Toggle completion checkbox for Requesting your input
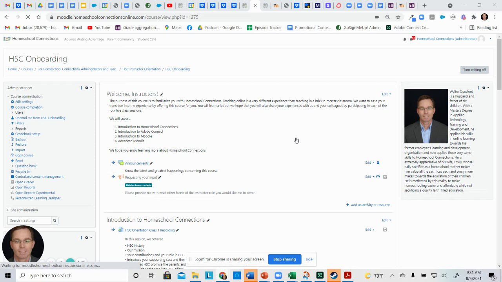The height and width of the screenshot is (282, 502). coord(385,177)
